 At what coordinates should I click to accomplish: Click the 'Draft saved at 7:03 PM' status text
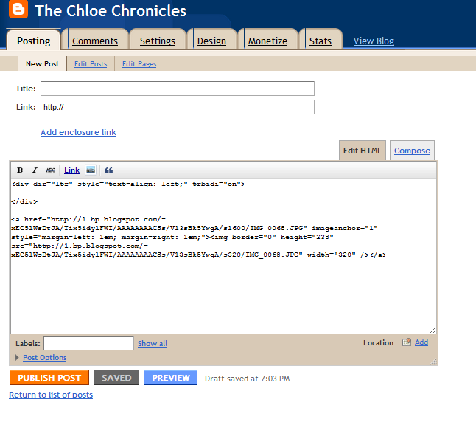pyautogui.click(x=247, y=379)
